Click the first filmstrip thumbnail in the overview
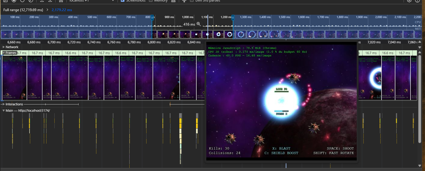 [6, 34]
